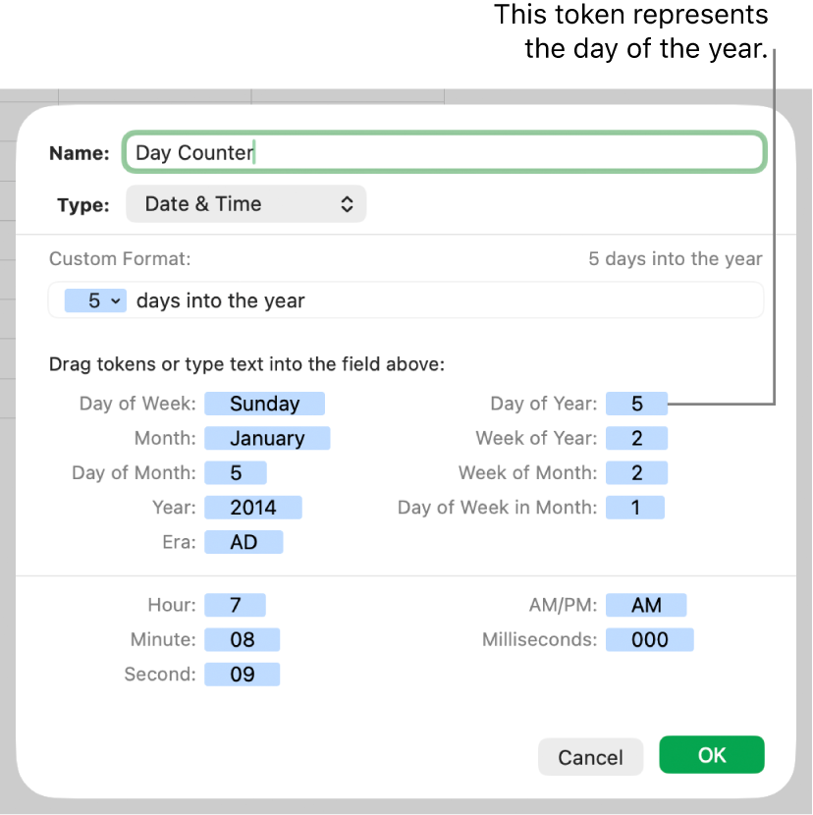Open the Type dropdown showing Date & Time

[245, 203]
